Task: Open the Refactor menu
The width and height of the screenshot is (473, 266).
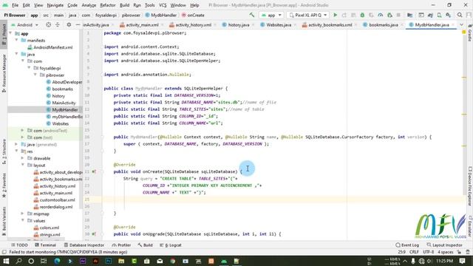Action: click(x=108, y=5)
